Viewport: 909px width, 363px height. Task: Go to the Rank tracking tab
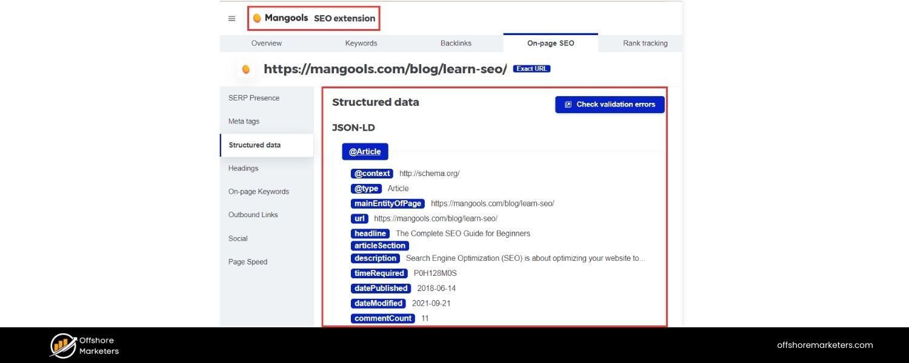point(645,44)
